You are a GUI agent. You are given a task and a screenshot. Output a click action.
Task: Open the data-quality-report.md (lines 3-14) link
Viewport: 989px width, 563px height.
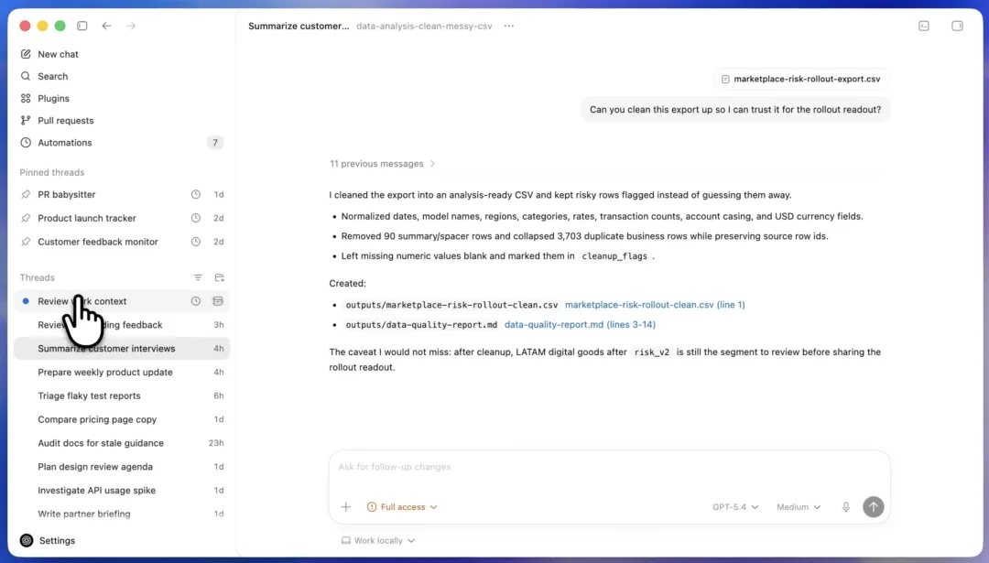pyautogui.click(x=580, y=325)
